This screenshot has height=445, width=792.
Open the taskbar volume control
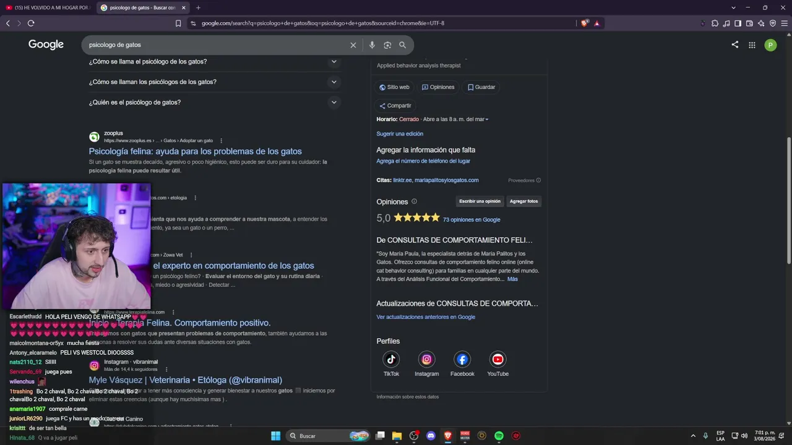744,436
